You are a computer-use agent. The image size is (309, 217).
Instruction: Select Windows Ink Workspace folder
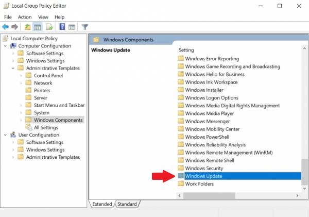[x=211, y=82]
